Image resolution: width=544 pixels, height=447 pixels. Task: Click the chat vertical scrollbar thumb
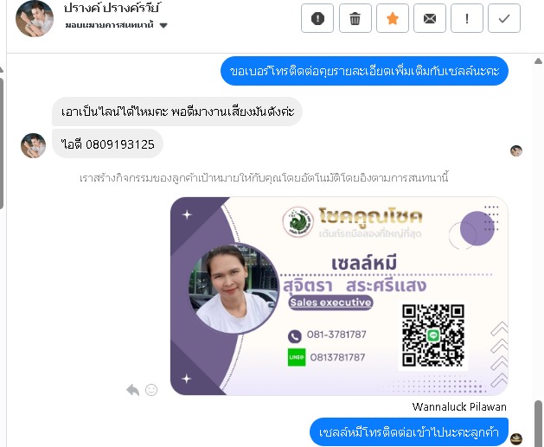click(x=539, y=423)
